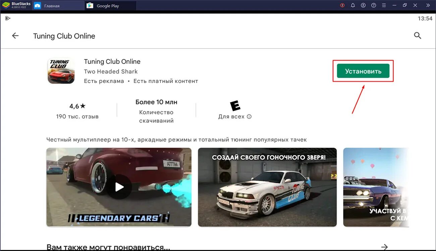Click the 13:54 clock

(425, 19)
